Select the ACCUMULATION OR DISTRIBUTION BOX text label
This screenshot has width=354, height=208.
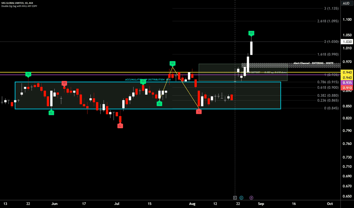[148, 79]
